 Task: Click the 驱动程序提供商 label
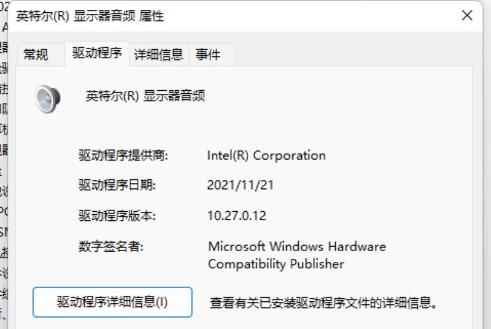pyautogui.click(x=123, y=155)
